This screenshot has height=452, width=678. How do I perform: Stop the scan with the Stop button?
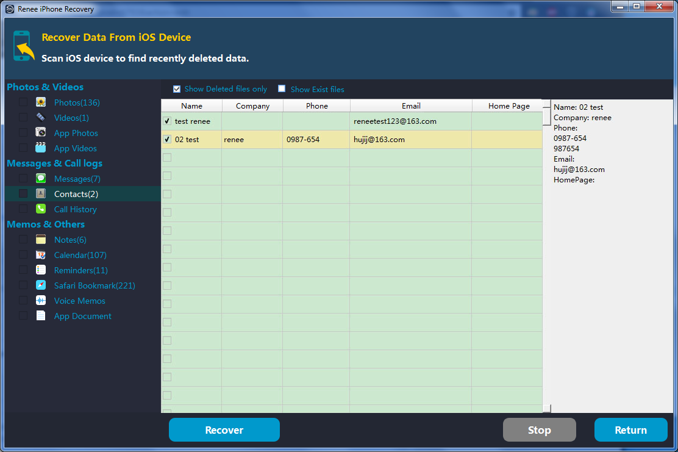coord(539,430)
